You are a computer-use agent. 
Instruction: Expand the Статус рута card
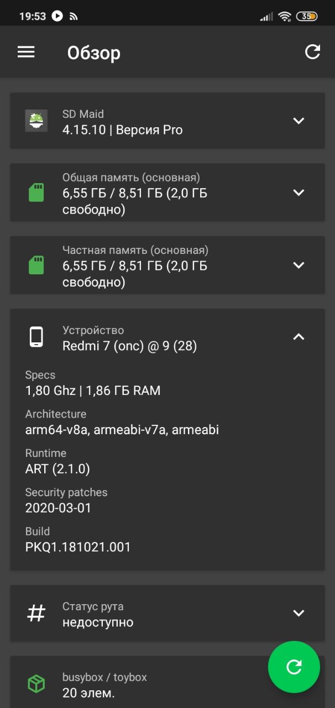299,613
